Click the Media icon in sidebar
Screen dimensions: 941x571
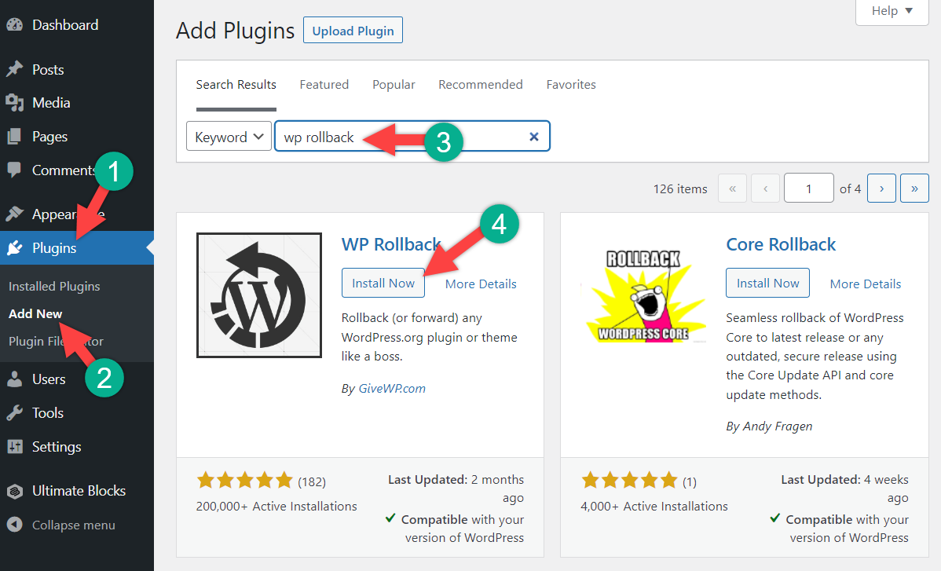(x=14, y=103)
